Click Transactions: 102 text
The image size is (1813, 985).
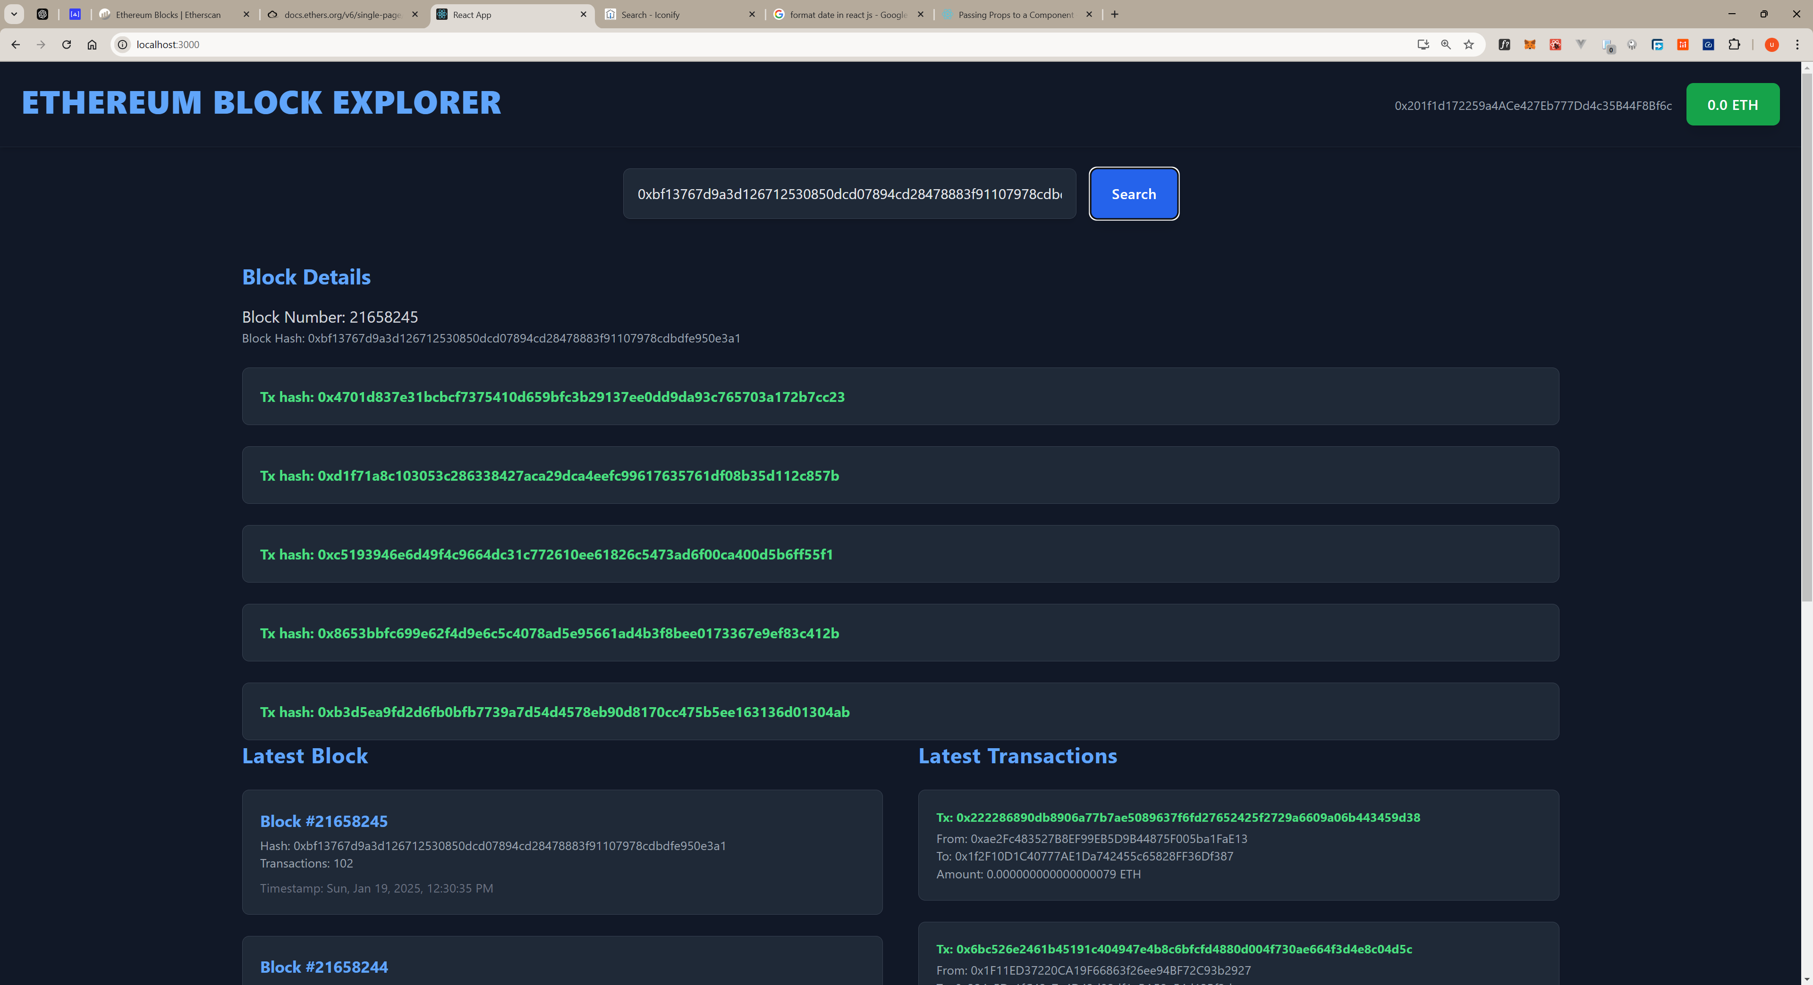(306, 863)
